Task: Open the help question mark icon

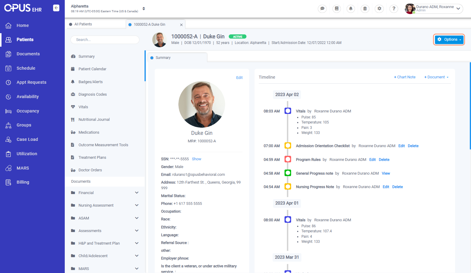Action: pos(394,9)
